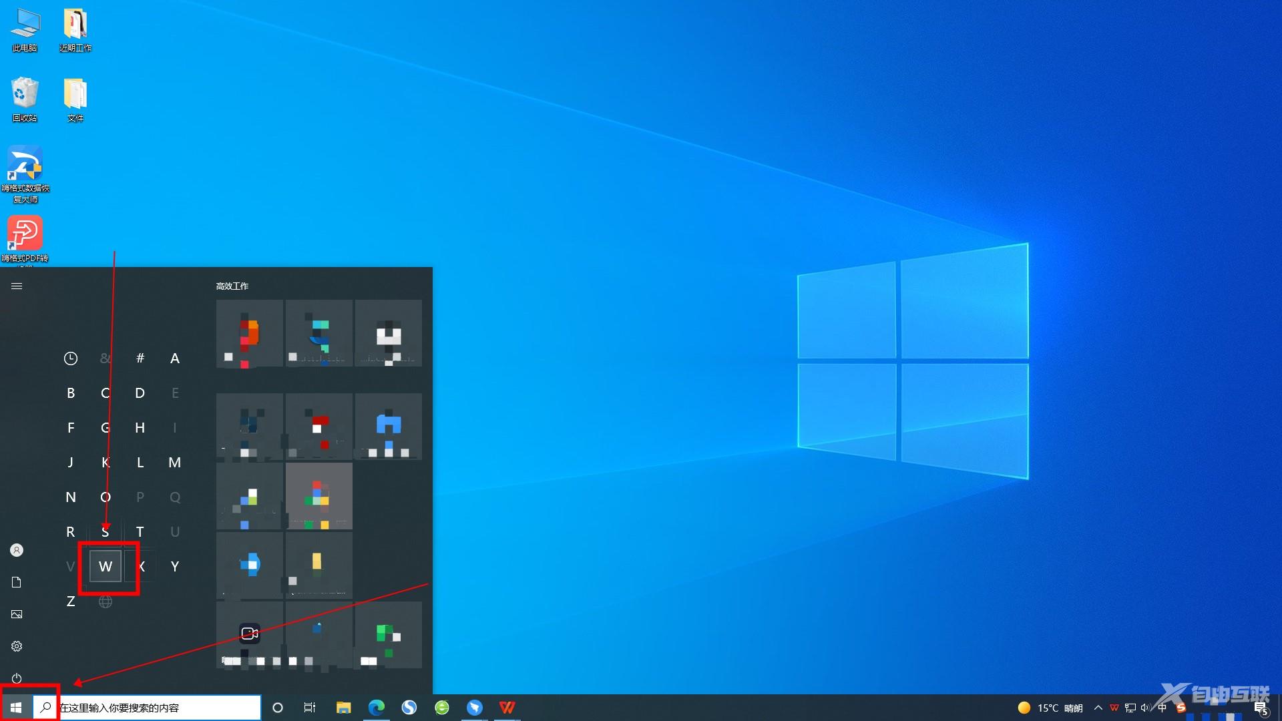Open Settings gear in Start menu sidebar
The width and height of the screenshot is (1282, 721).
[17, 646]
